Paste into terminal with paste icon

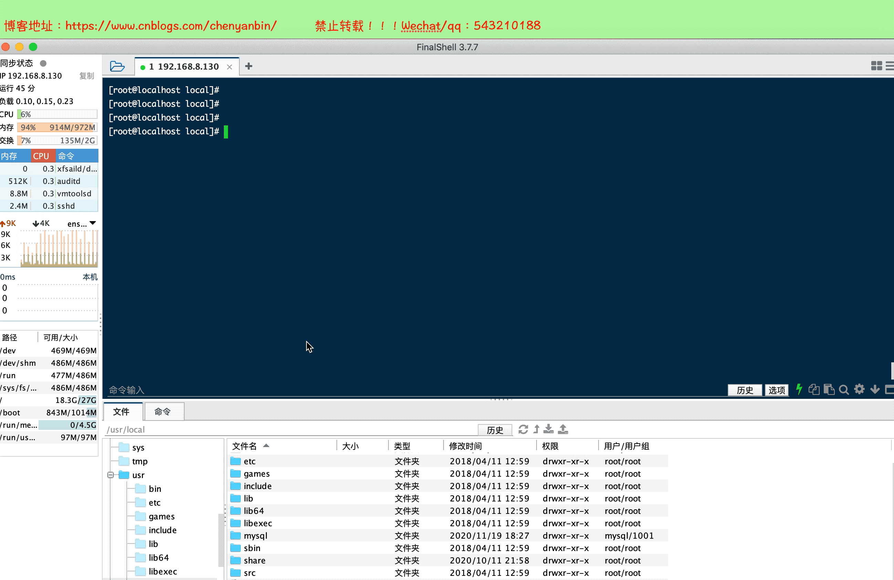tap(829, 389)
